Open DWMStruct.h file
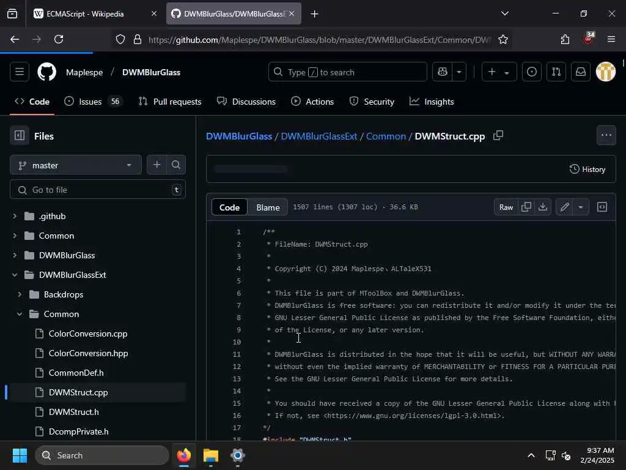Image resolution: width=626 pixels, height=470 pixels. click(x=73, y=412)
